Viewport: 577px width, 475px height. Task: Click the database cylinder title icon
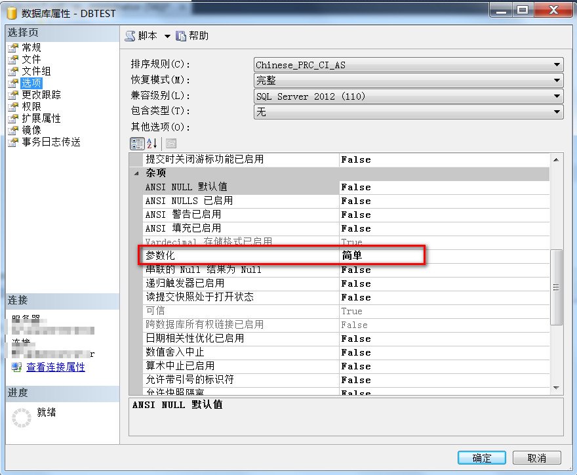click(x=12, y=13)
